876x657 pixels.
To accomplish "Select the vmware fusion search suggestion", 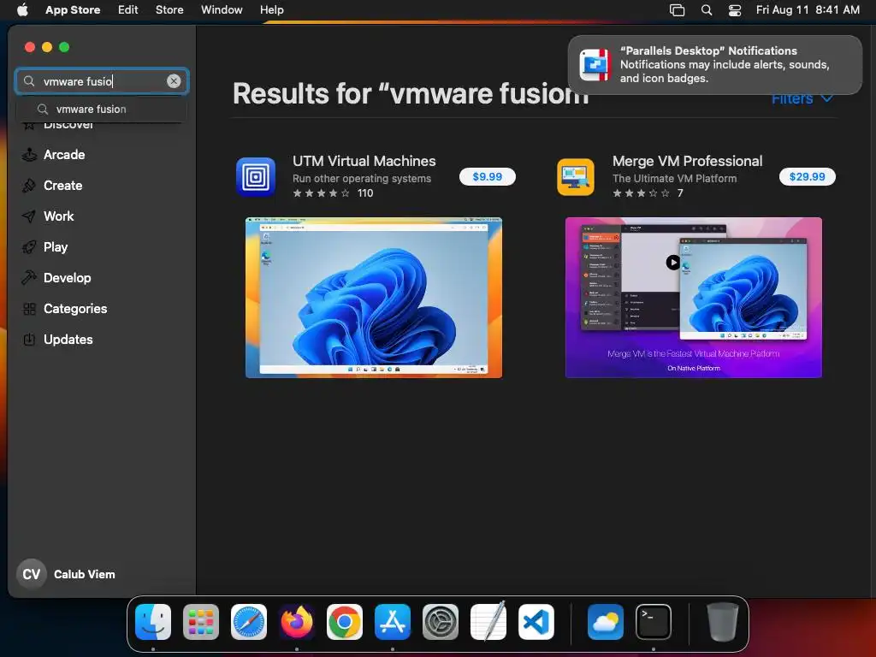I will click(102, 109).
